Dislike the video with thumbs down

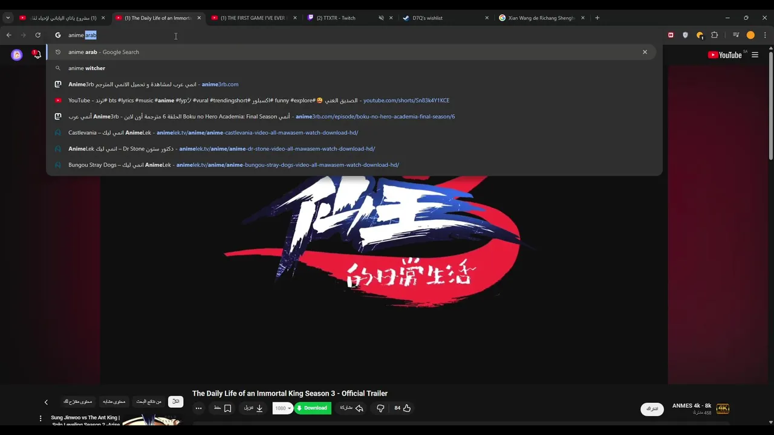(x=380, y=408)
